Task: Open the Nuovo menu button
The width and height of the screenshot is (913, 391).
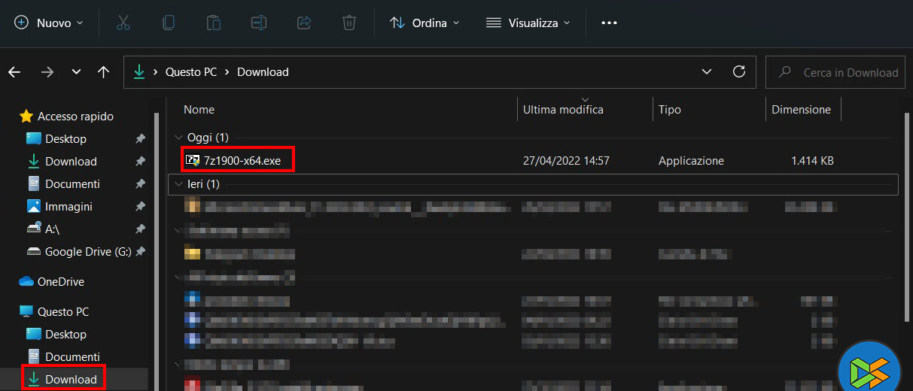Action: click(49, 23)
